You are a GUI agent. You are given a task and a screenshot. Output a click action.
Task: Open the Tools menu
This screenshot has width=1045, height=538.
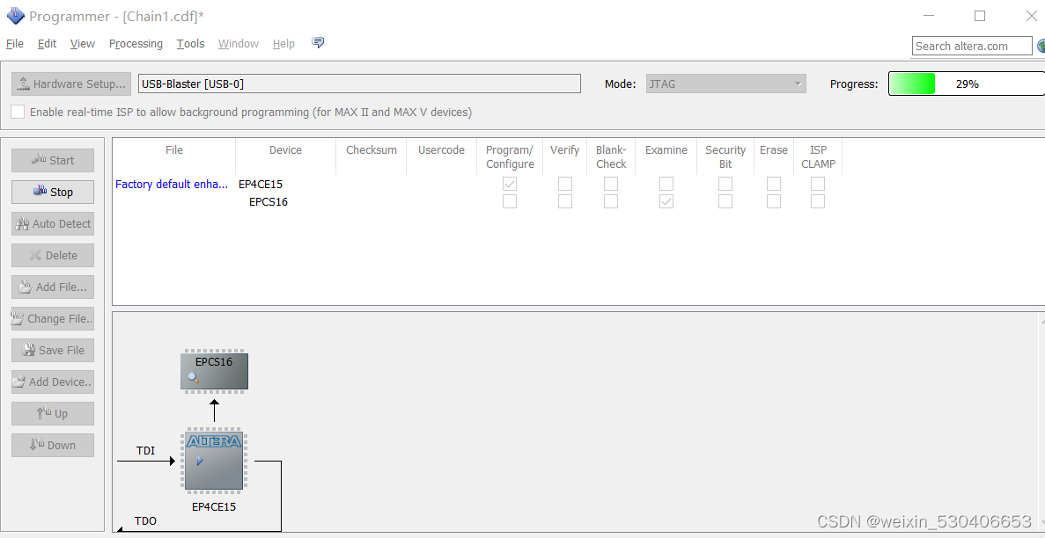[x=191, y=43]
